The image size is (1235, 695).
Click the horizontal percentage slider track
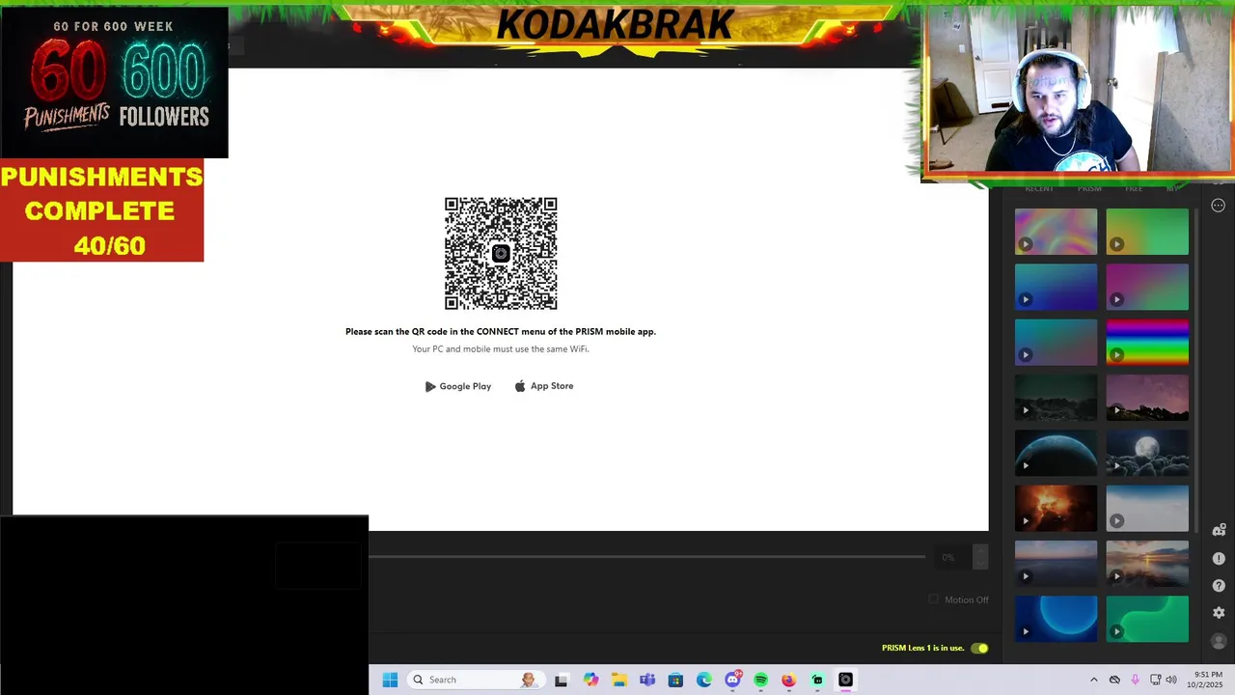point(646,557)
